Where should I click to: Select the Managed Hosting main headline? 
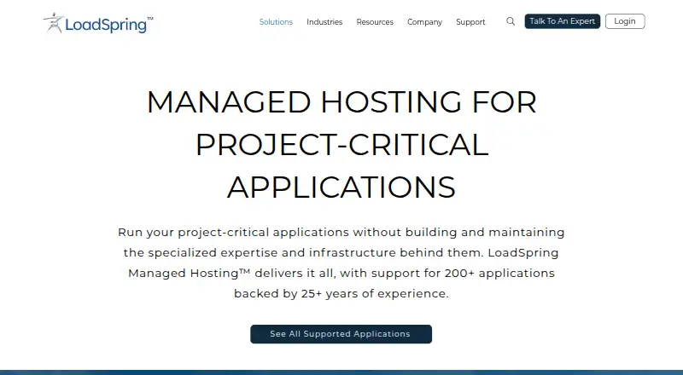(341, 144)
